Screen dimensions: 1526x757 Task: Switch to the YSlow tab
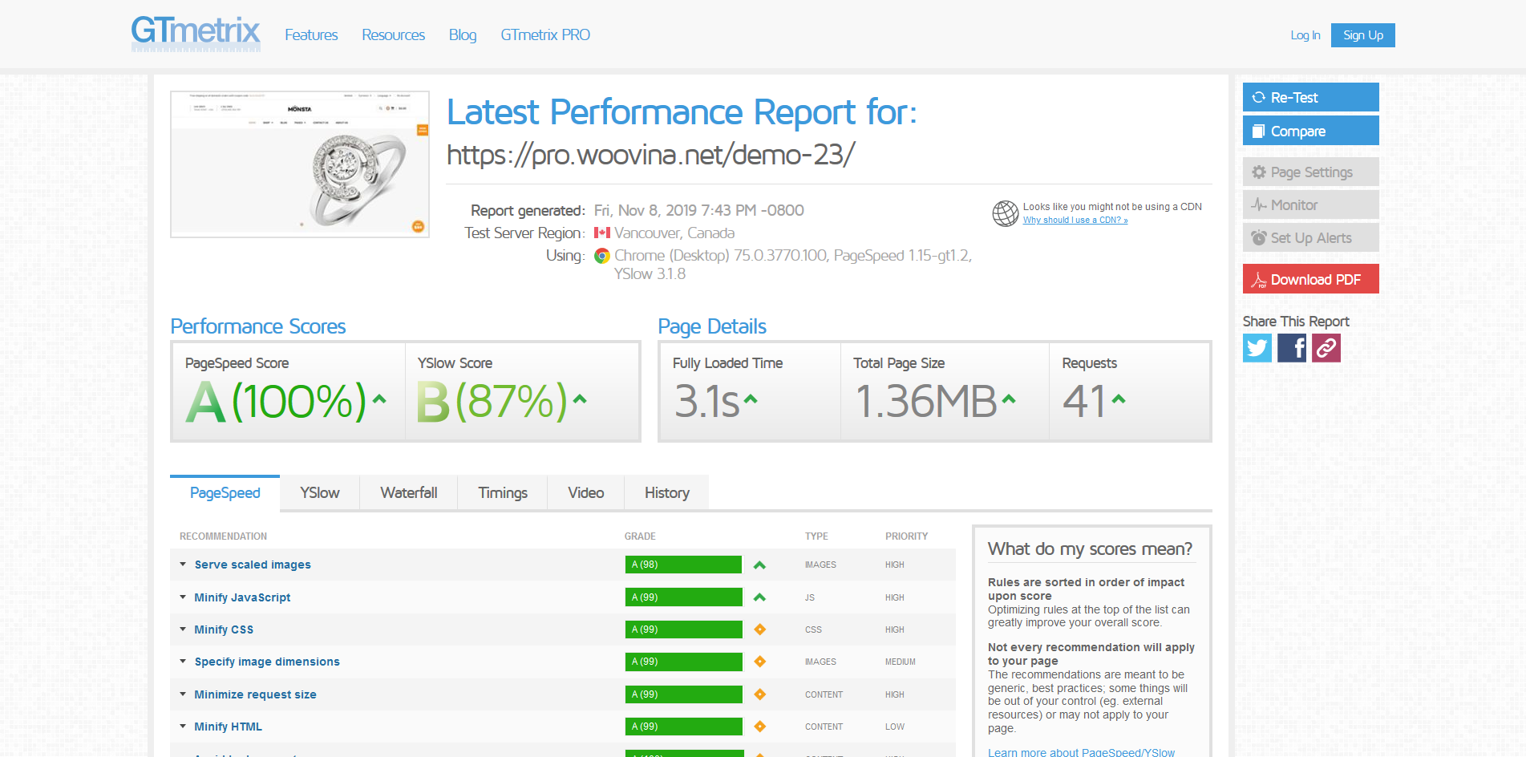tap(320, 492)
